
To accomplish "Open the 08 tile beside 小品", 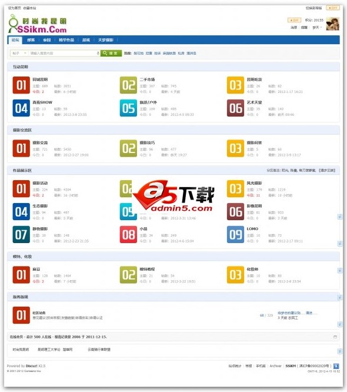I will pos(128,234).
